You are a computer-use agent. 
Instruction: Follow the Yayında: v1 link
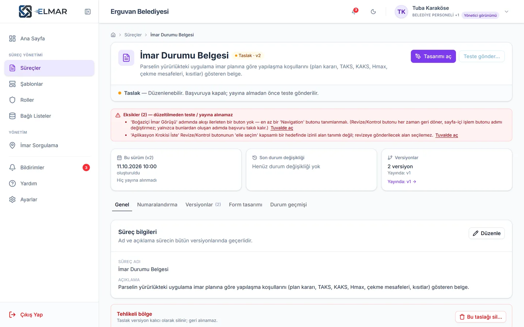tap(402, 182)
